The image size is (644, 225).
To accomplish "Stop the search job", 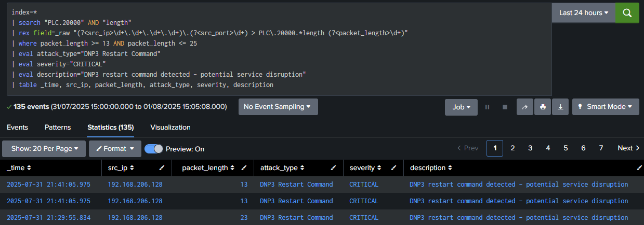I will pyautogui.click(x=505, y=107).
